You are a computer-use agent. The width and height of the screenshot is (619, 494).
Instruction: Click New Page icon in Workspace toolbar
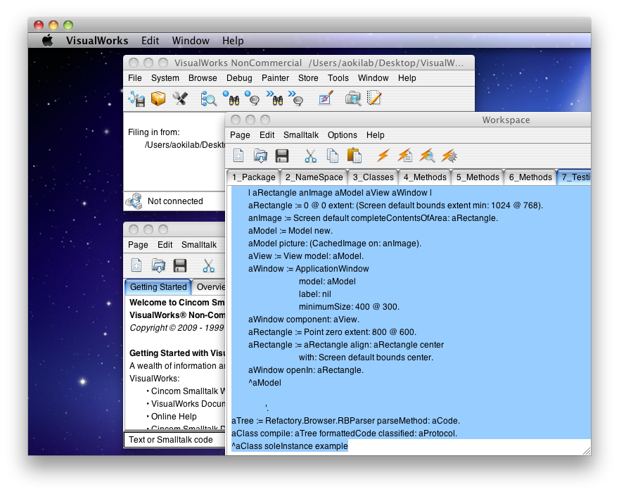coord(238,156)
